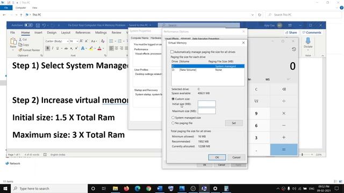Image resolution: width=344 pixels, height=193 pixels.
Task: Click the Calculator equals button
Action: click(284, 150)
